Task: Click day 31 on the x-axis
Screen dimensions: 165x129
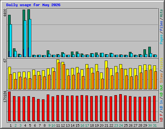Action: click(155, 125)
